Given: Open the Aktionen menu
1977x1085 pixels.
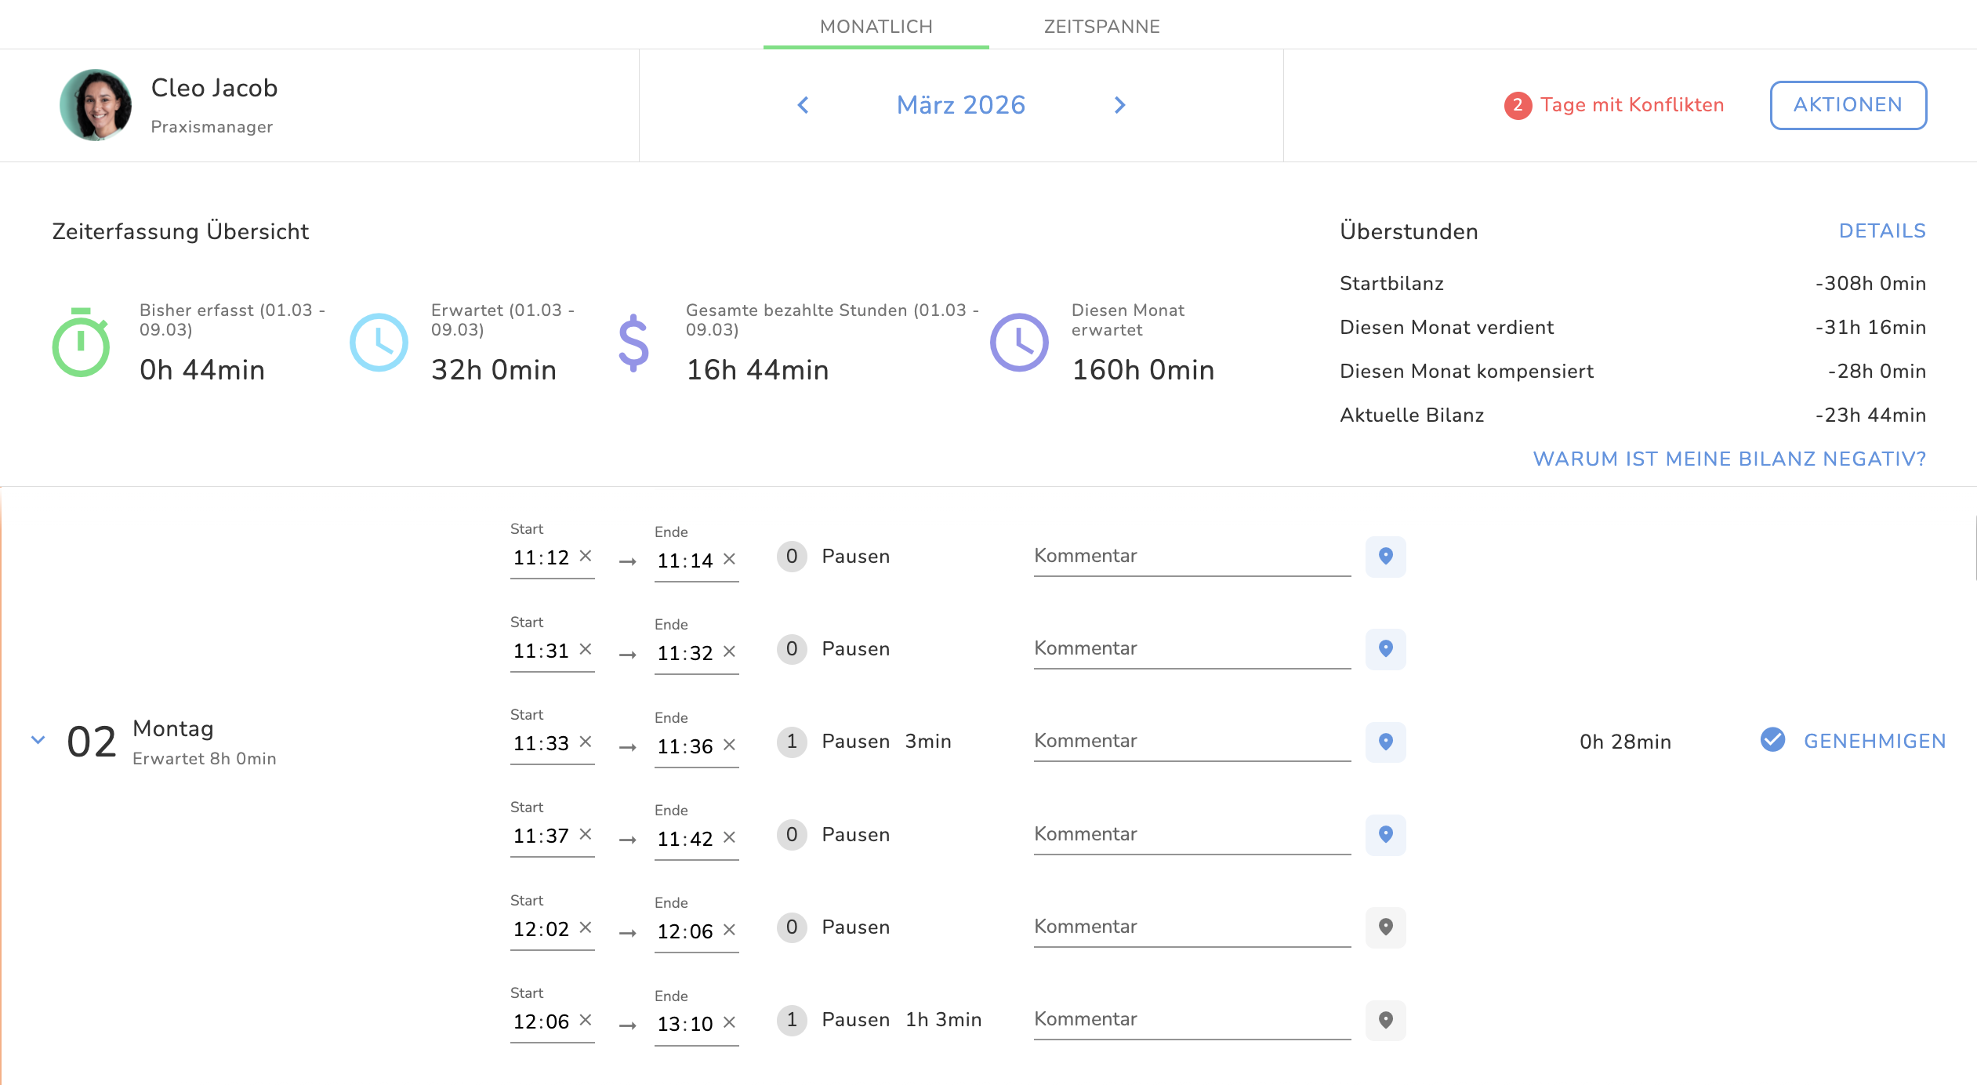Looking at the screenshot, I should (x=1848, y=105).
